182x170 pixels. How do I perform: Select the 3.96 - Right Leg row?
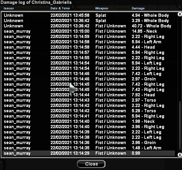pyautogui.click(x=89, y=127)
